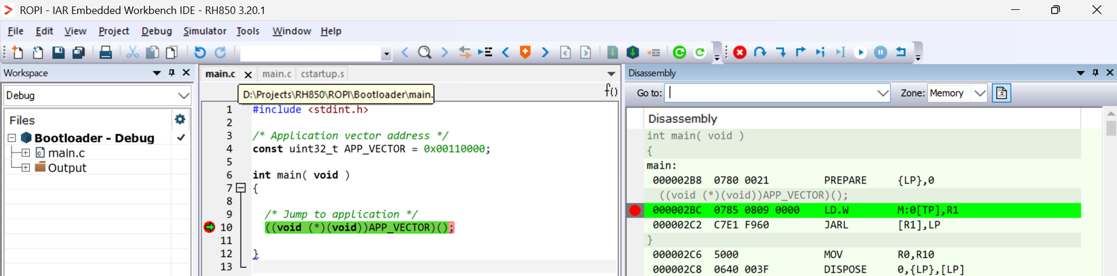
Task: Click the Step Into debug icon
Action: 780,52
